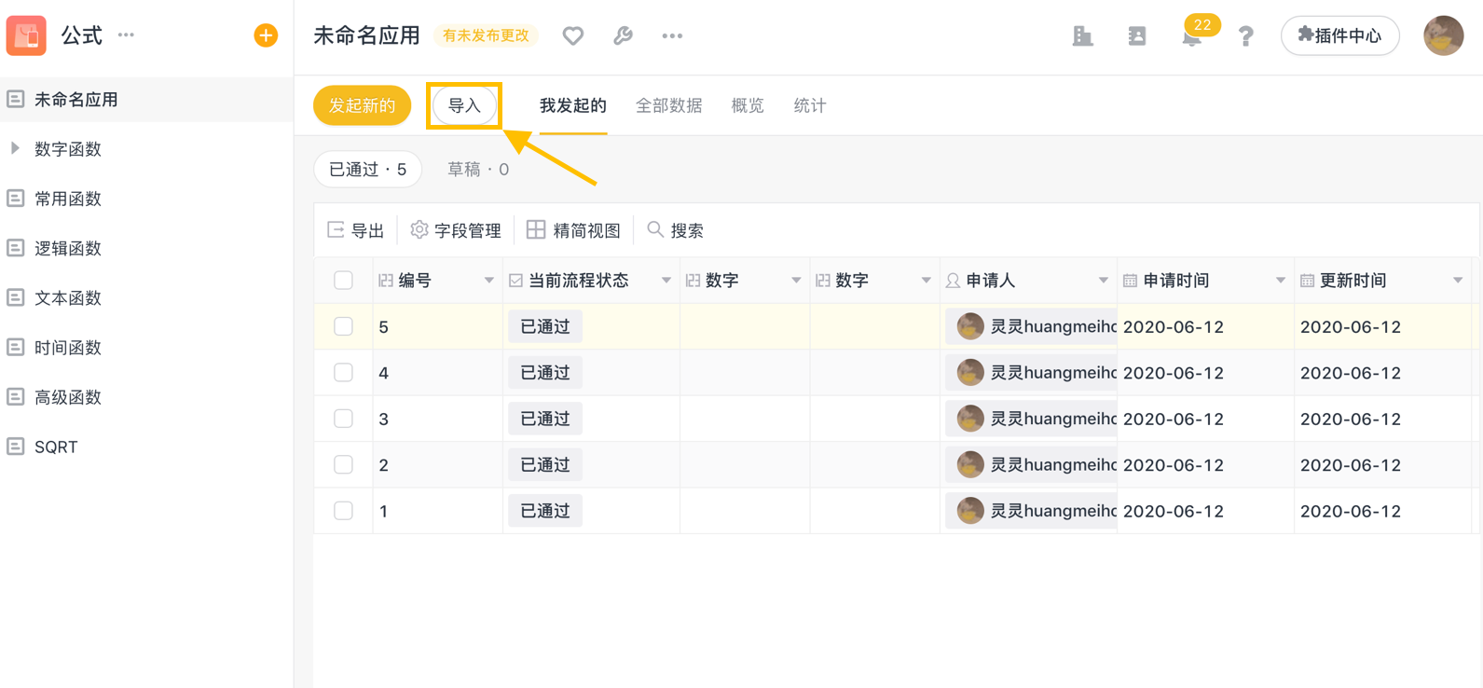Click the three-dot menu beside 未命名应用 title
This screenshot has height=688, width=1483.
(672, 35)
